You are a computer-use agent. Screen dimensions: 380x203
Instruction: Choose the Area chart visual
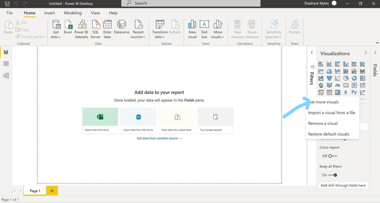click(x=329, y=71)
